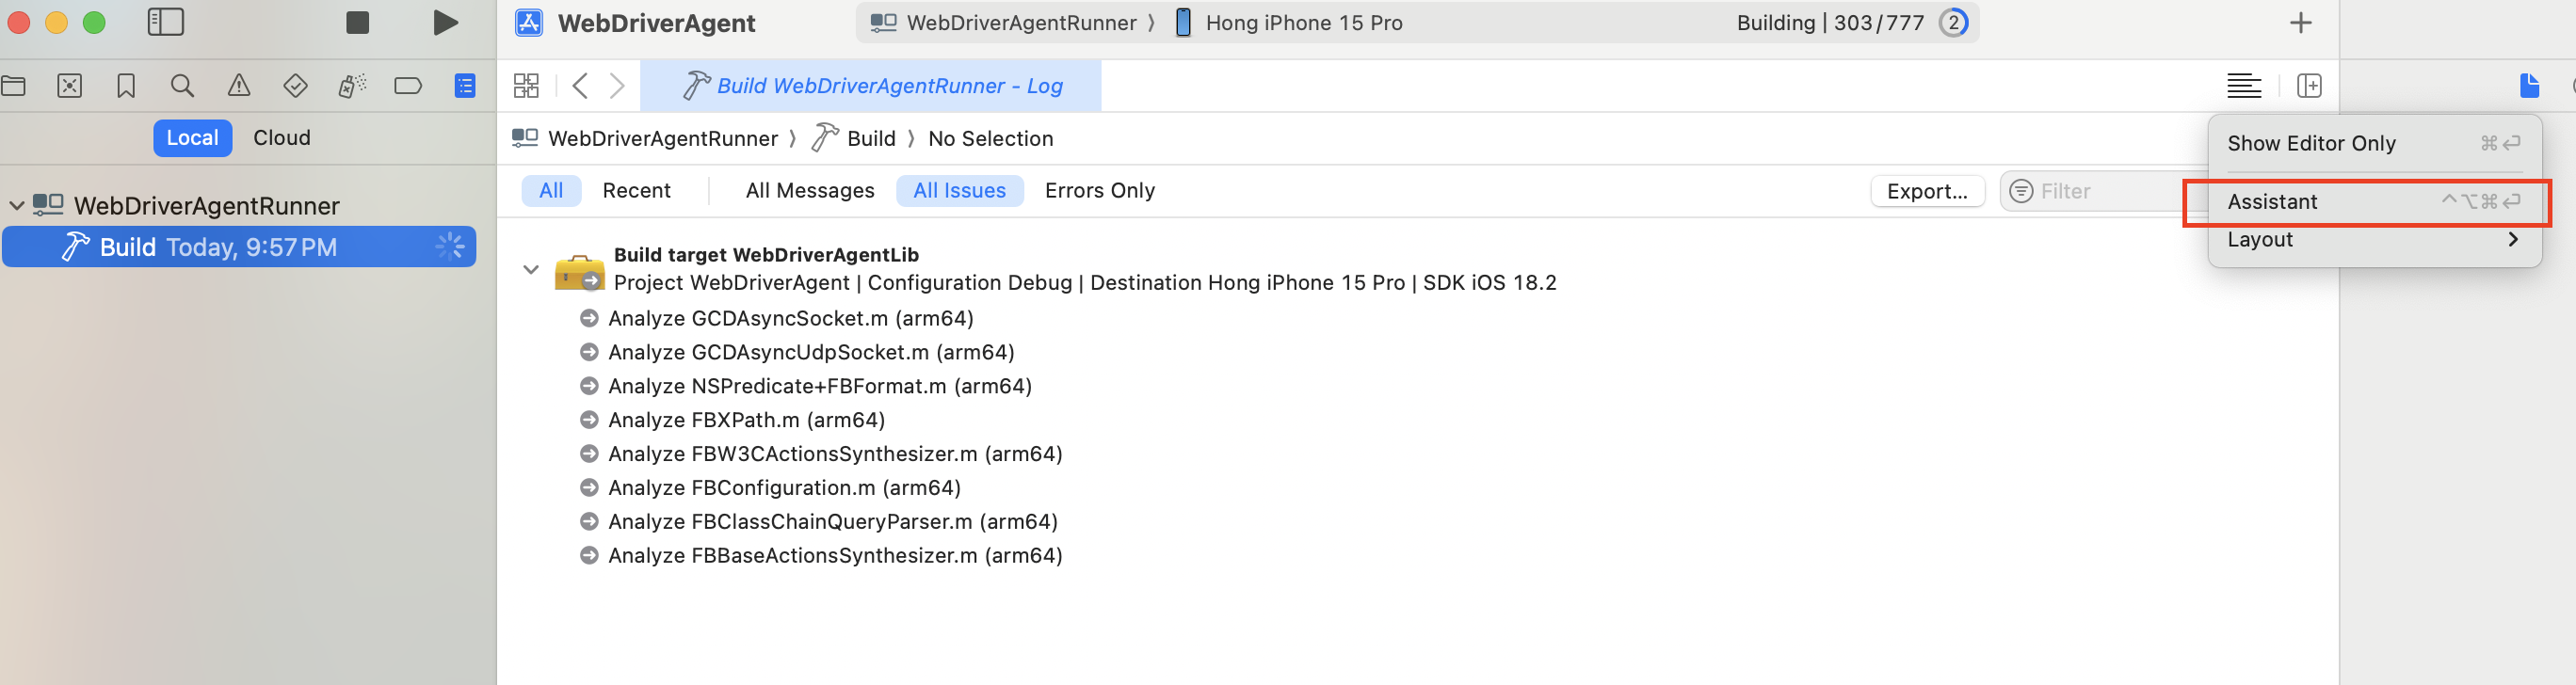Select Analyze GCDAsyncSocket.m (arm64) step

[x=790, y=319]
